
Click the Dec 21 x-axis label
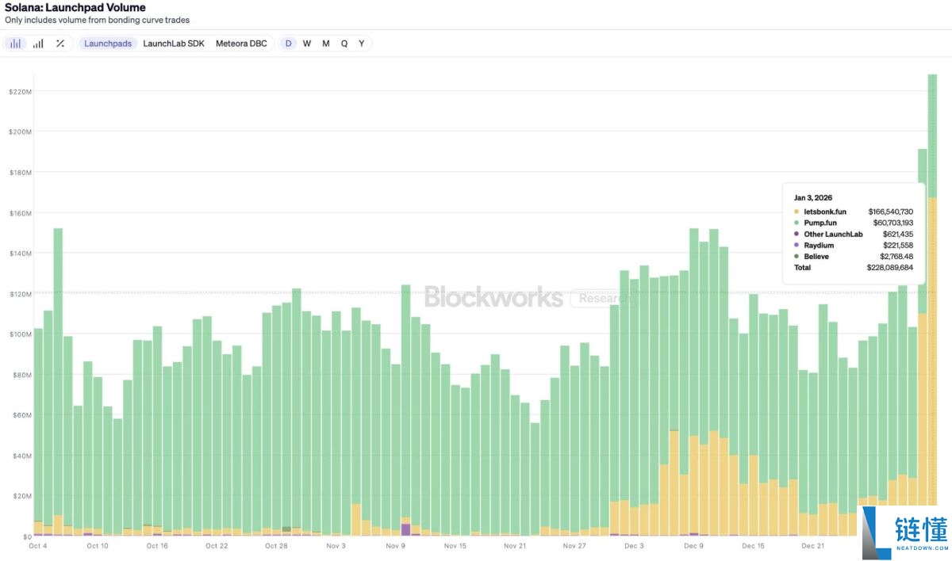coord(813,546)
